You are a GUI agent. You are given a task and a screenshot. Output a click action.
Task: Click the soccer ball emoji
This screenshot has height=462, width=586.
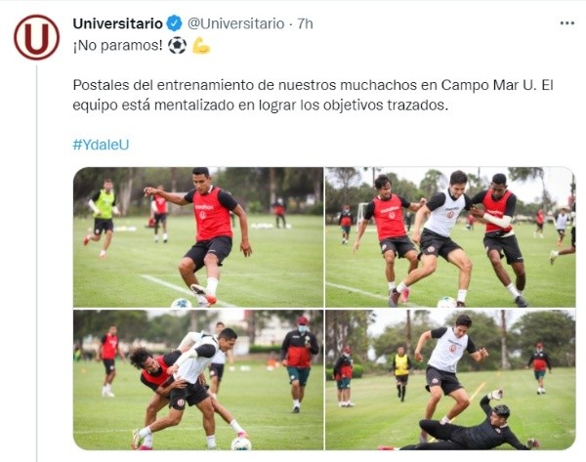[177, 46]
